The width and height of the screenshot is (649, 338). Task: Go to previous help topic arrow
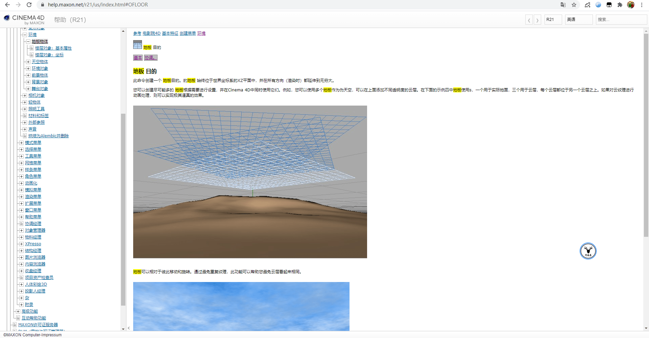[x=529, y=20]
